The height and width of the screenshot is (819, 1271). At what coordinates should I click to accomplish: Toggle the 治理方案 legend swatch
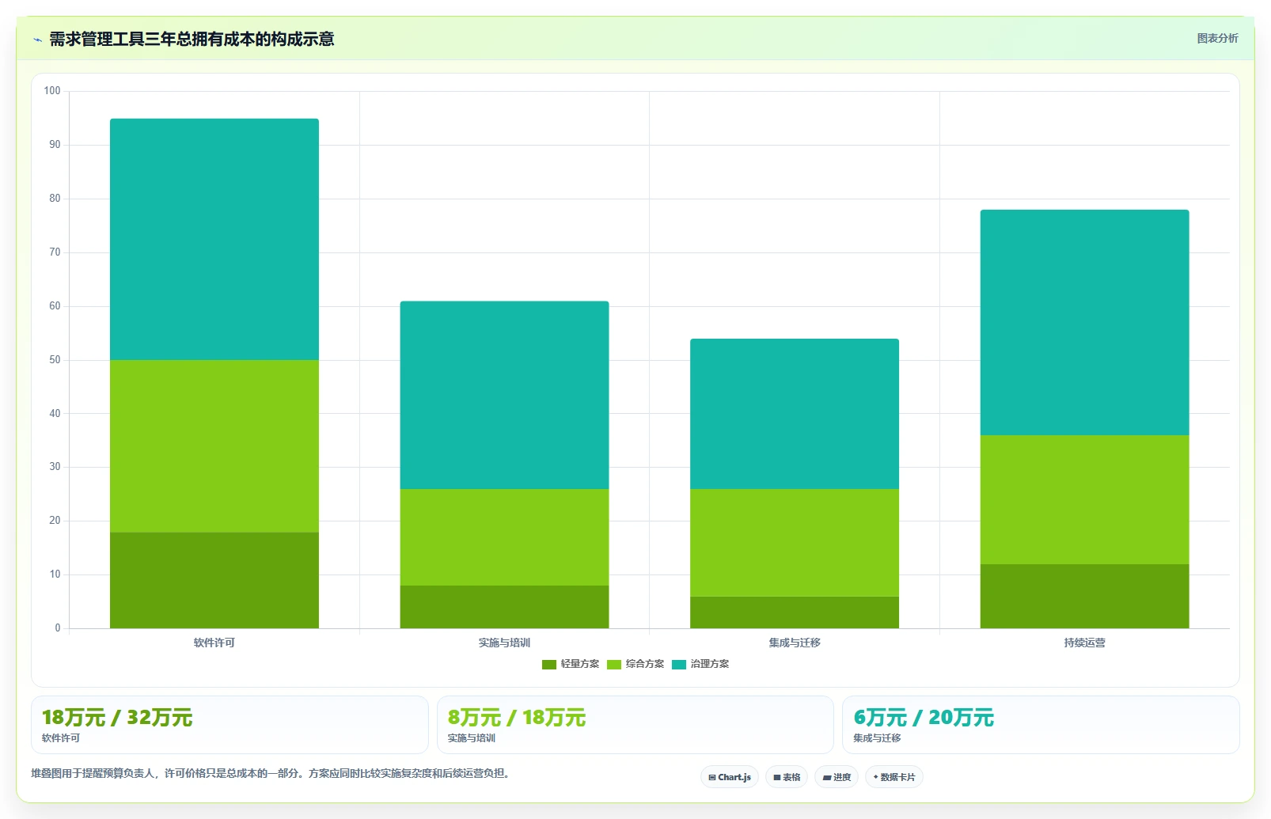(x=679, y=665)
